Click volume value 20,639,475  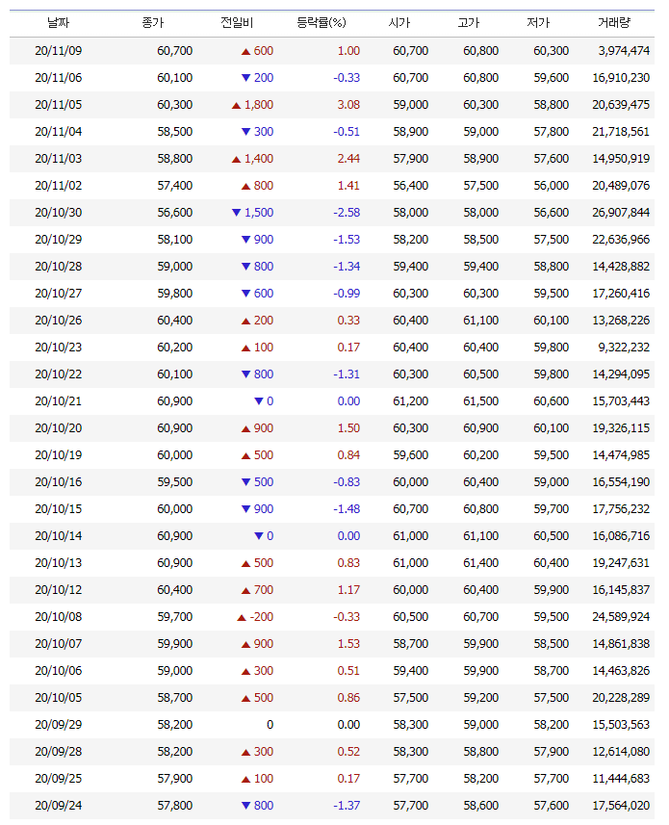tap(621, 105)
